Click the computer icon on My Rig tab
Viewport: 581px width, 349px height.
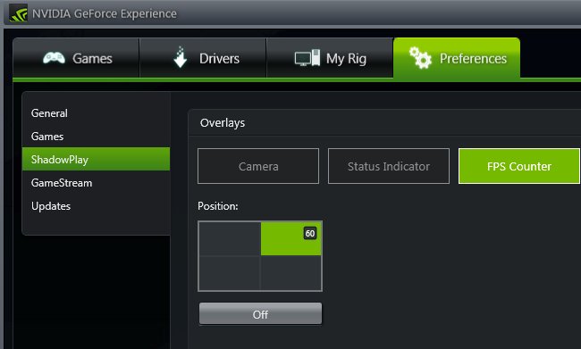[307, 58]
